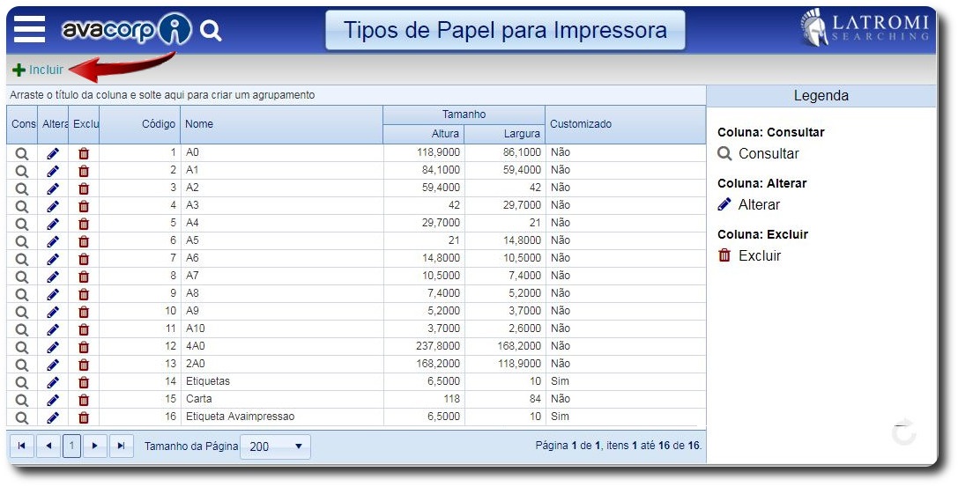Image resolution: width=958 pixels, height=487 pixels.
Task: Consult the A1 row details
Action: tap(22, 171)
